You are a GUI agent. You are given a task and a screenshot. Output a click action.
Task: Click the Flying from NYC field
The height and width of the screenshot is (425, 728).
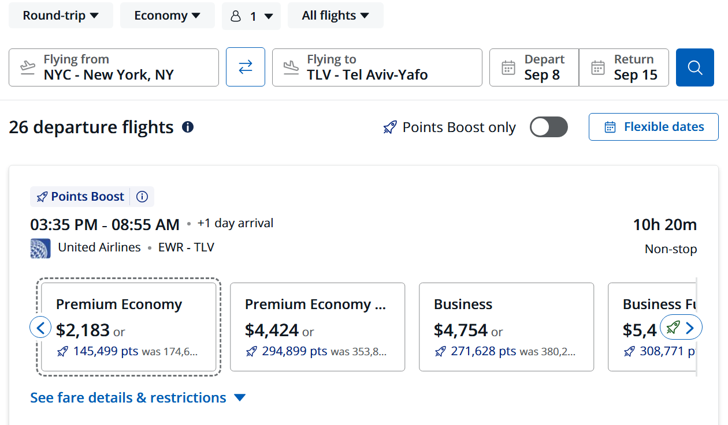pos(114,67)
